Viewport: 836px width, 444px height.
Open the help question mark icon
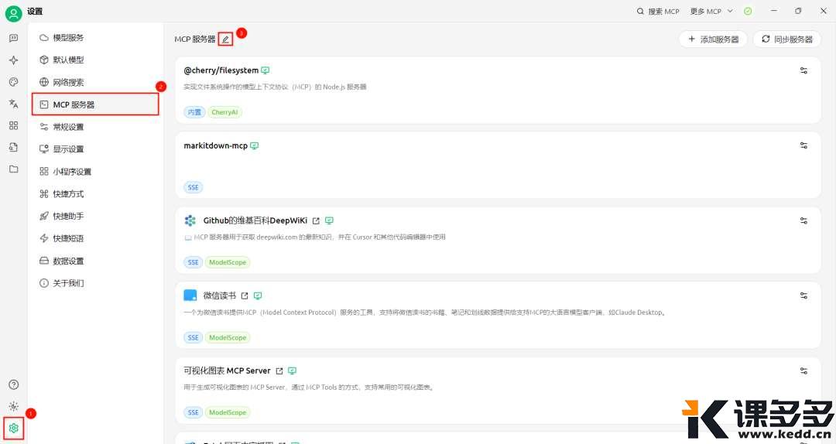click(14, 384)
